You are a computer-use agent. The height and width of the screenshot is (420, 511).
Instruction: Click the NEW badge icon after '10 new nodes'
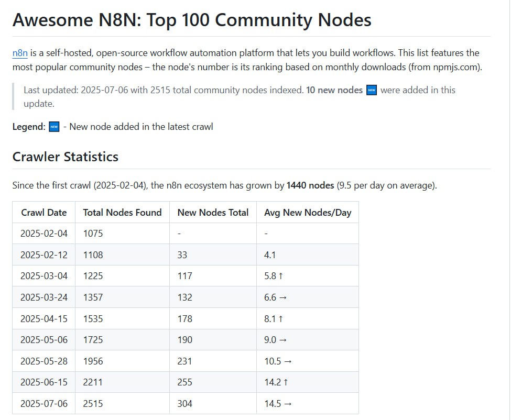pyautogui.click(x=372, y=90)
